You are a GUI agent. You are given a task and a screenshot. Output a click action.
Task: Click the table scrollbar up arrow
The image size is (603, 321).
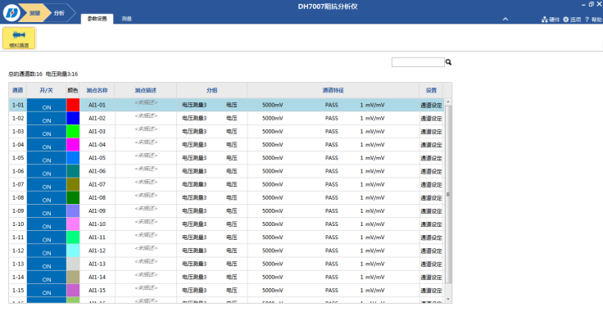tap(447, 102)
